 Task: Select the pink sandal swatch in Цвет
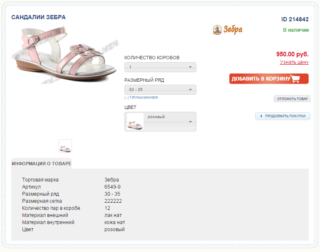coord(135,121)
